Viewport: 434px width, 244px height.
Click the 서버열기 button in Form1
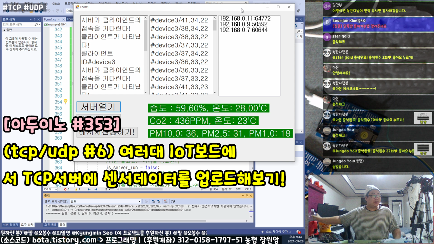coord(98,107)
